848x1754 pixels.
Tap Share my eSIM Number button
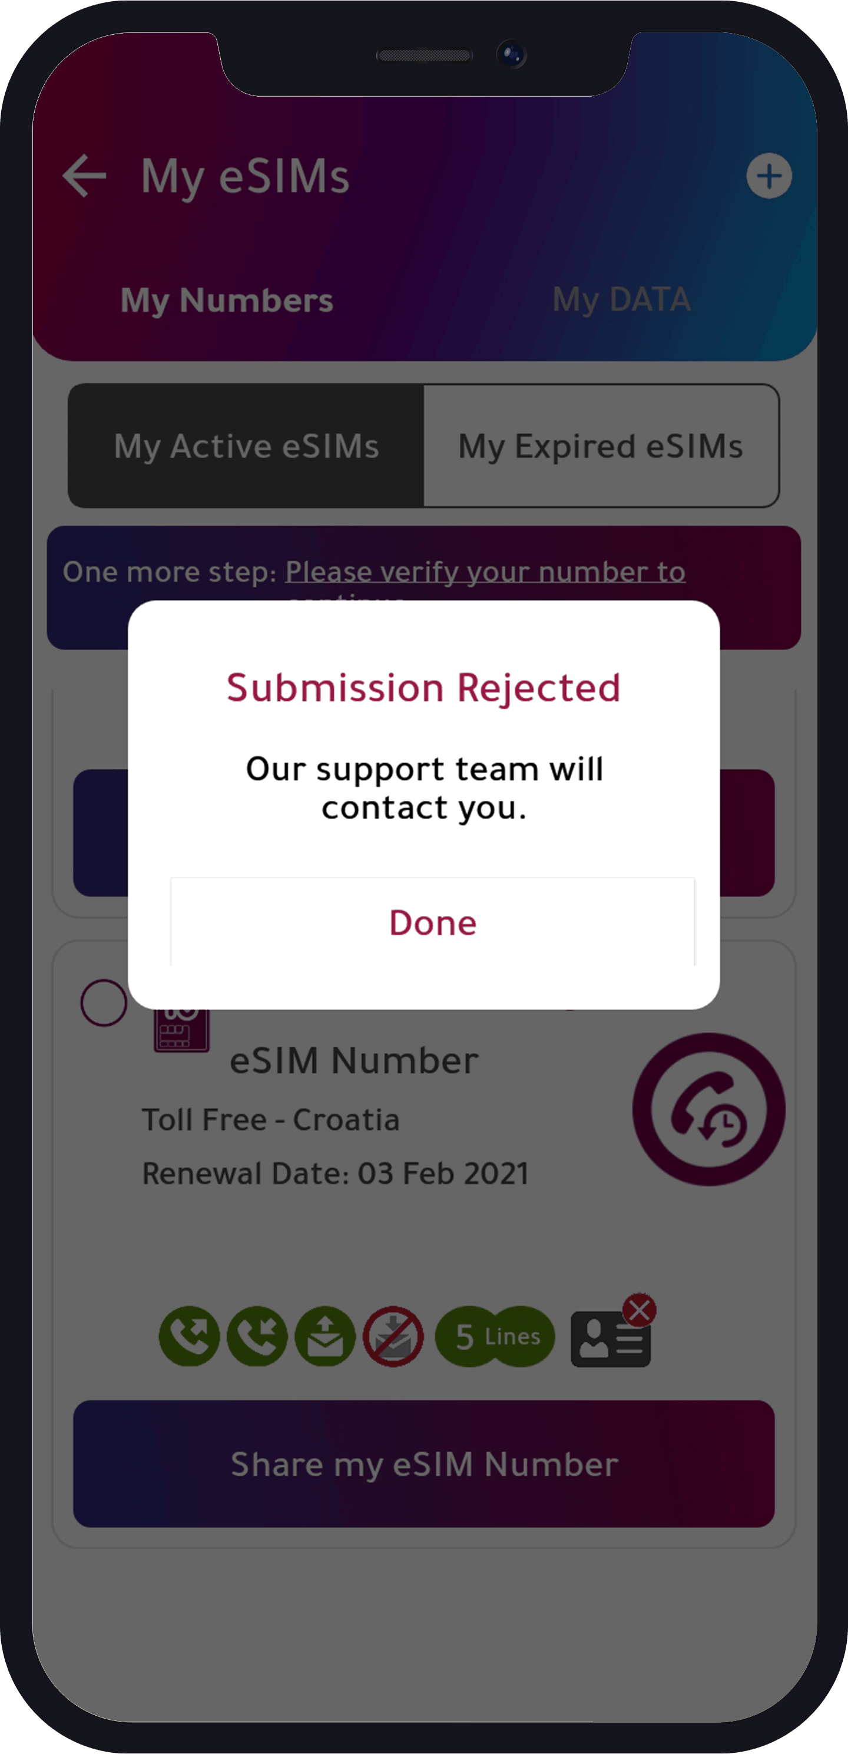point(423,1463)
